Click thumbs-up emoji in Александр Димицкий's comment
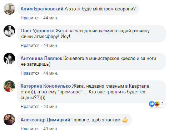The image size is (169, 130). point(125,120)
